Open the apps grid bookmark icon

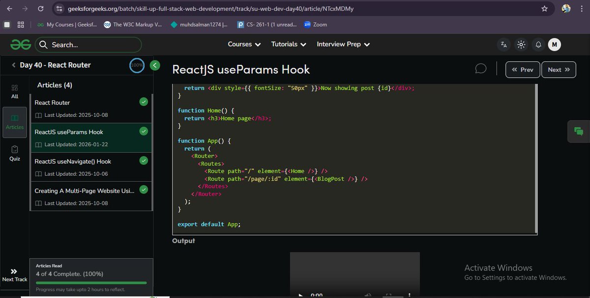pyautogui.click(x=21, y=25)
